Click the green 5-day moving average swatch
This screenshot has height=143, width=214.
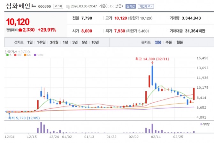coord(7,55)
